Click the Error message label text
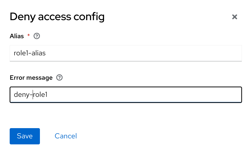251x154 pixels. tap(31, 78)
